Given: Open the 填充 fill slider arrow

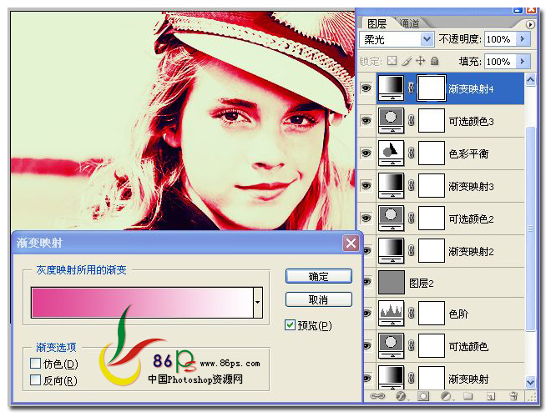Looking at the screenshot, I should tap(522, 62).
